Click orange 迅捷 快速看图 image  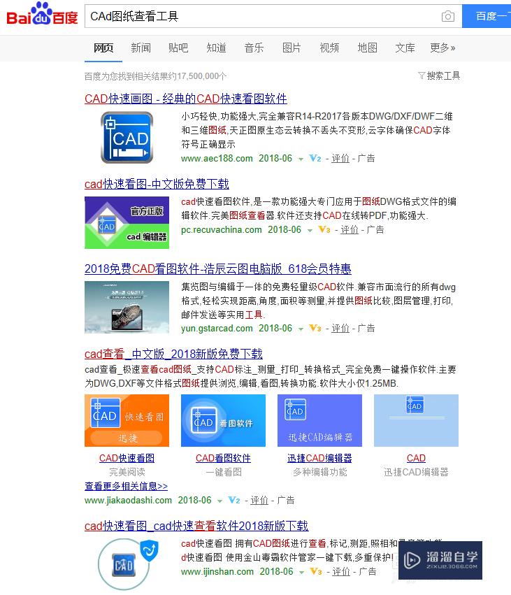[x=127, y=420]
